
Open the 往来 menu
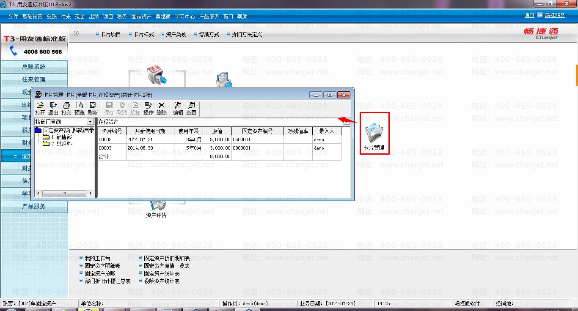(x=66, y=16)
